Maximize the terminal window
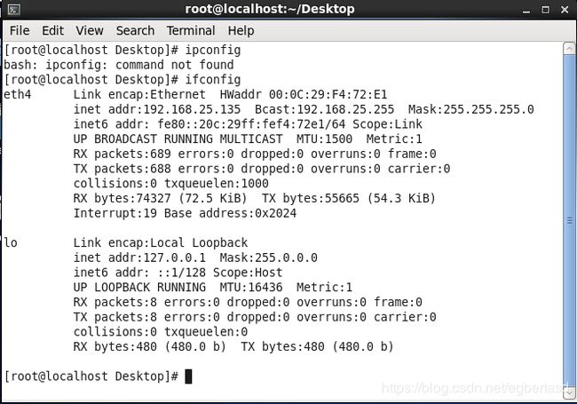This screenshot has width=577, height=404. pos(546,10)
